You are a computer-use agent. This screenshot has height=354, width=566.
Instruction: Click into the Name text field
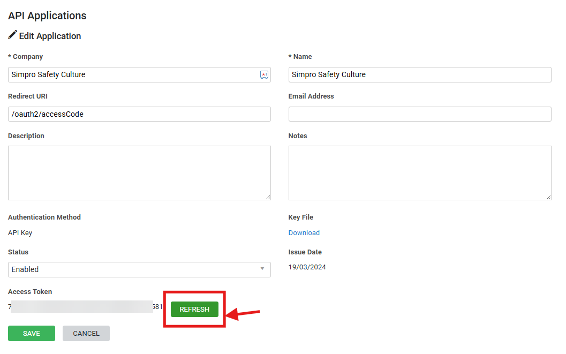pyautogui.click(x=420, y=74)
